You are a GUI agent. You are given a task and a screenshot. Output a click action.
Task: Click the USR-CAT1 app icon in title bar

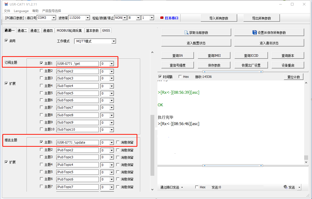pos(6,4)
